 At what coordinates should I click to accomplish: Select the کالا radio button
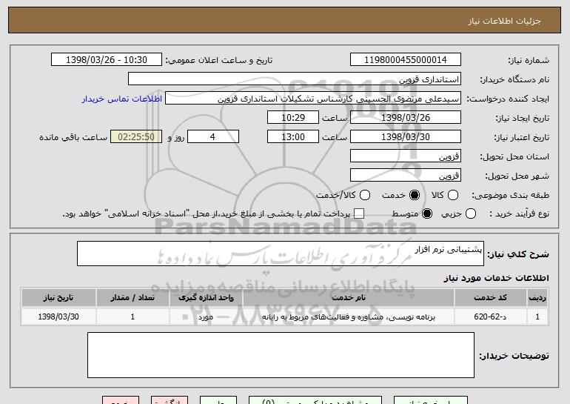(x=453, y=195)
